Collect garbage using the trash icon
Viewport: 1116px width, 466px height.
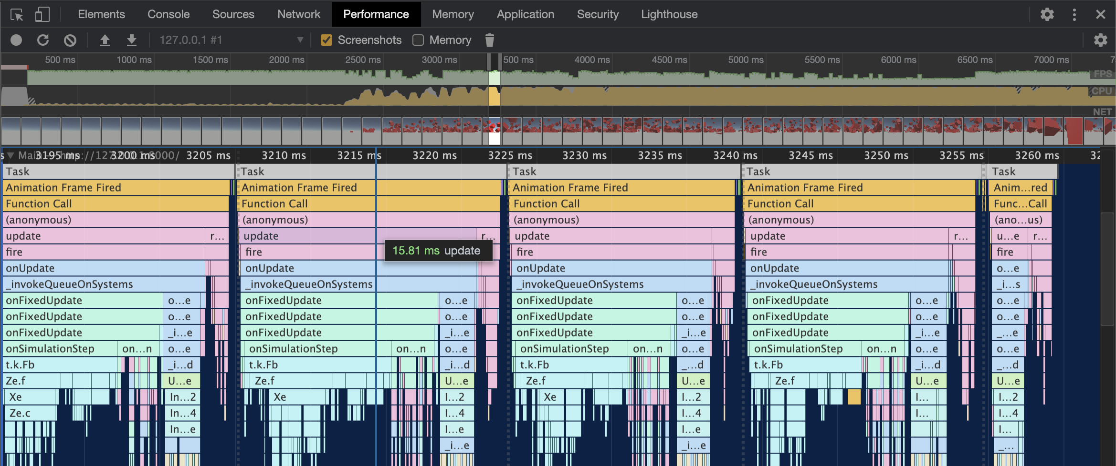coord(489,40)
